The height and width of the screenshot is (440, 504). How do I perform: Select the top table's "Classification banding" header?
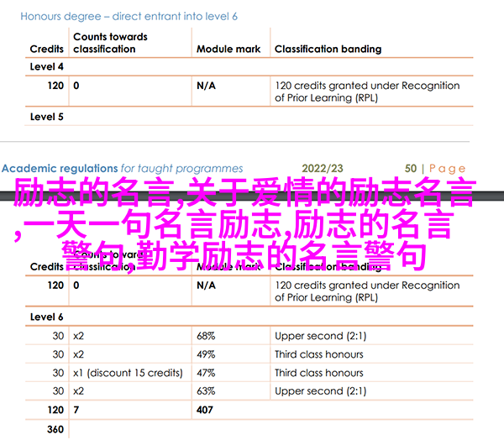(x=328, y=49)
